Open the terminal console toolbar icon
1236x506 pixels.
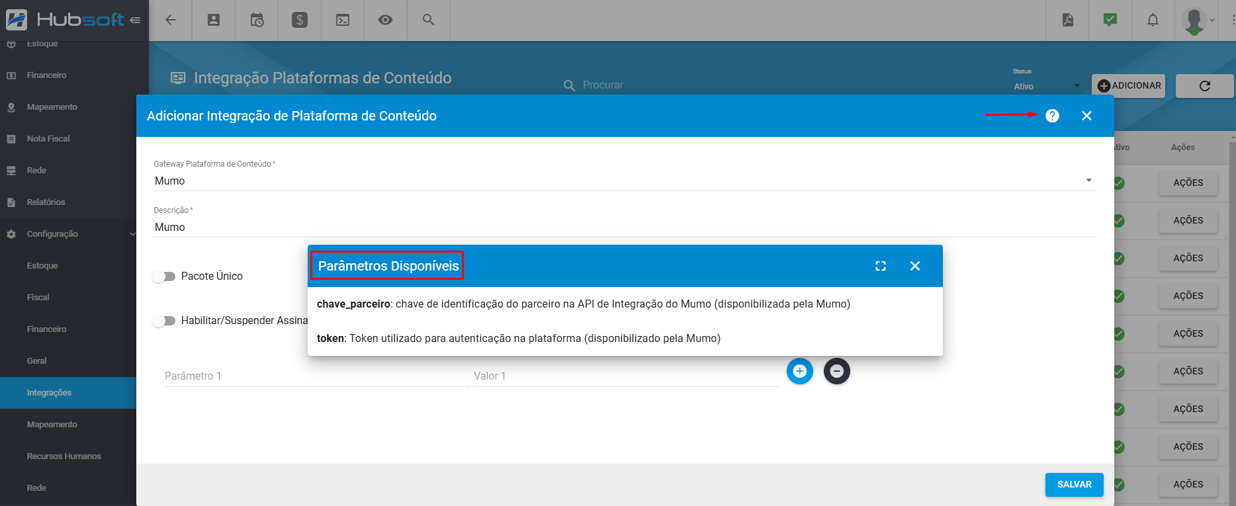point(343,20)
